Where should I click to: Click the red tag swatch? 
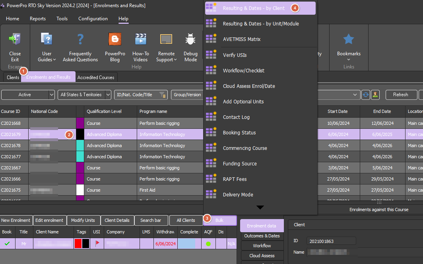coord(78,243)
